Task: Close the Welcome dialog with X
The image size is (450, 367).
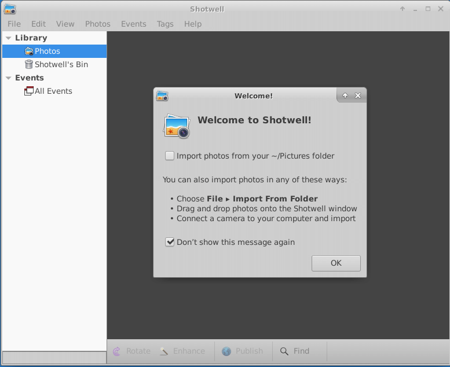Action: [x=358, y=96]
